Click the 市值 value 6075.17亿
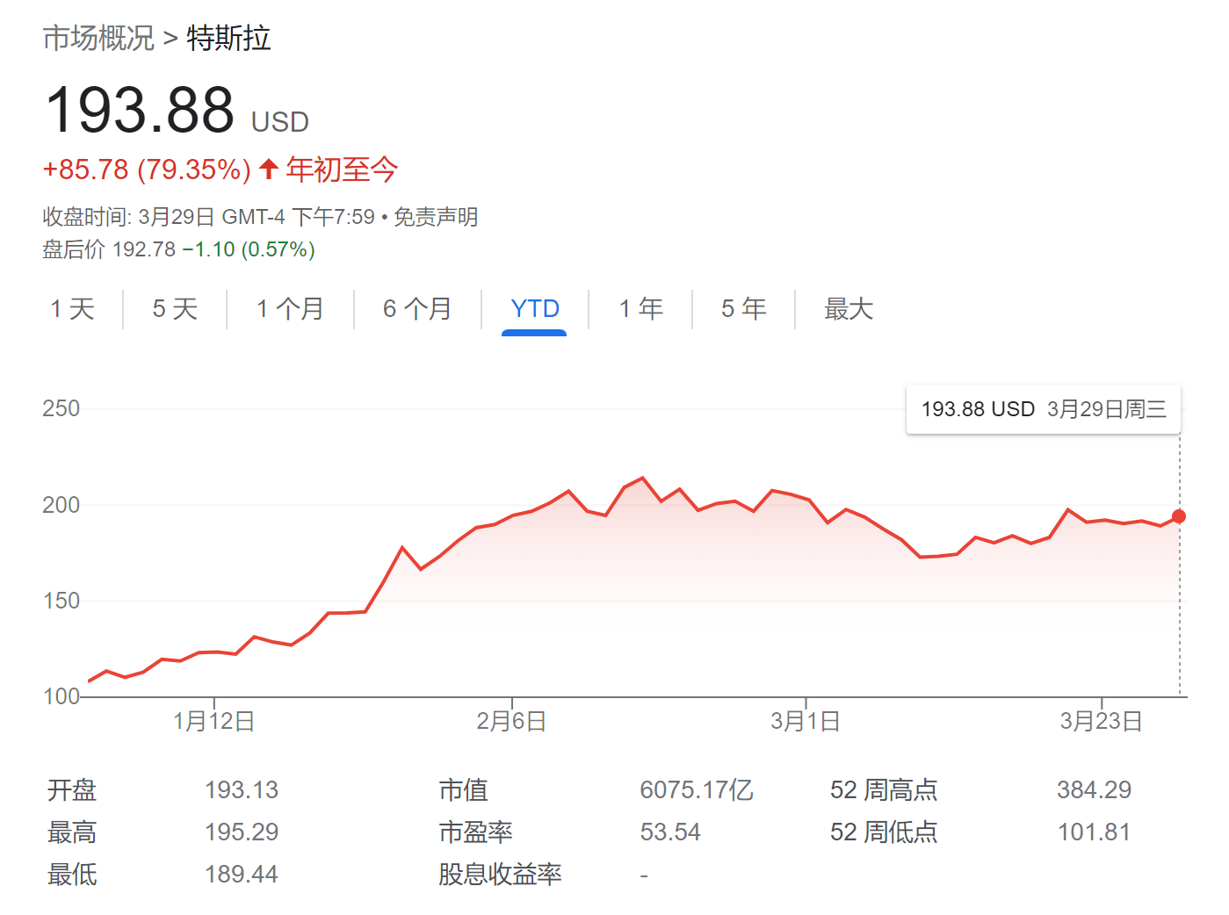This screenshot has width=1229, height=915. coord(697,790)
